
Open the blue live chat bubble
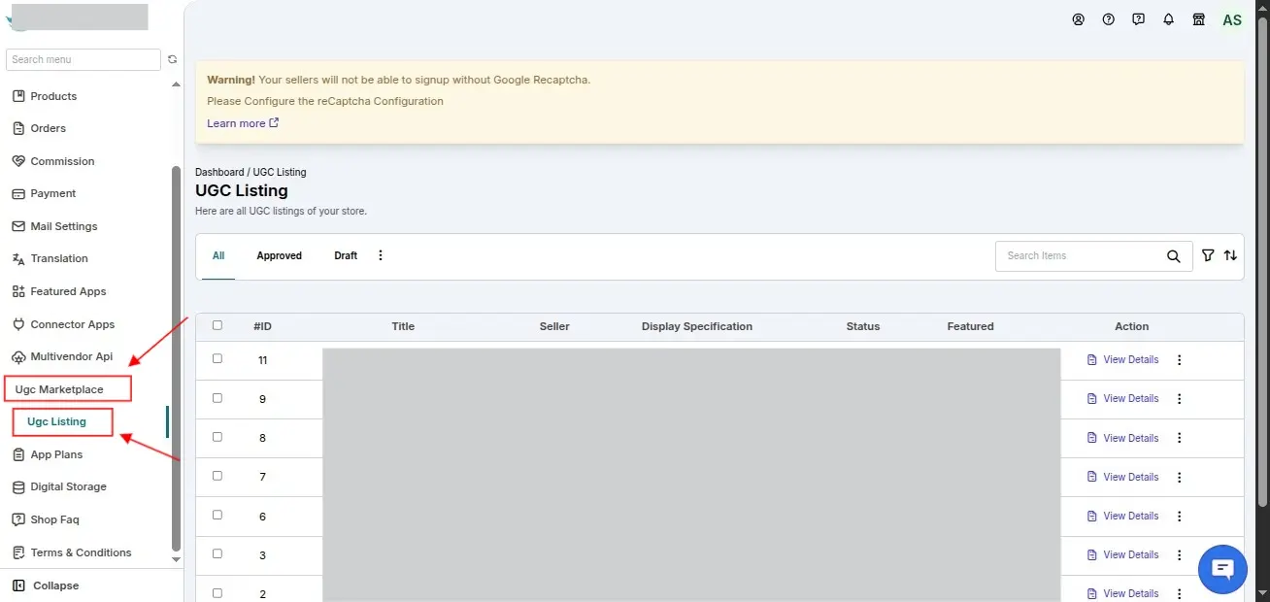1222,569
